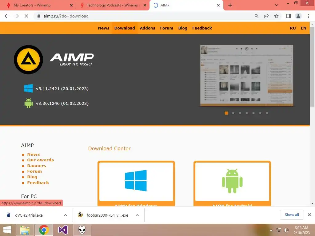Select the first orange slideshow dot
This screenshot has height=236, width=315.
click(x=226, y=113)
